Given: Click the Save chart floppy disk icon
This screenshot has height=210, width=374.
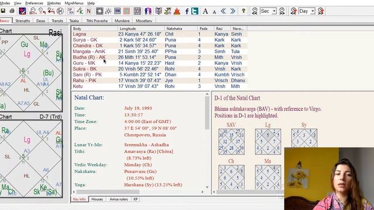Looking at the screenshot, I should (x=3, y=11).
